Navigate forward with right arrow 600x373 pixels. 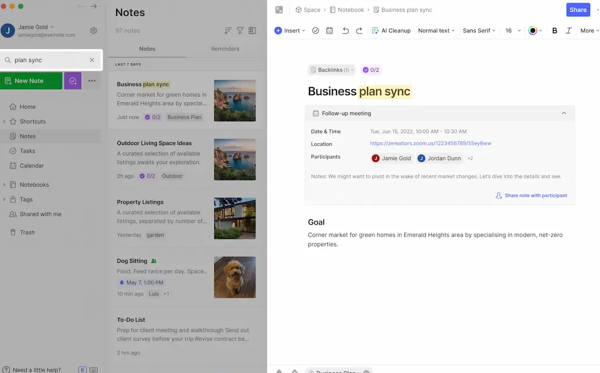[x=94, y=6]
